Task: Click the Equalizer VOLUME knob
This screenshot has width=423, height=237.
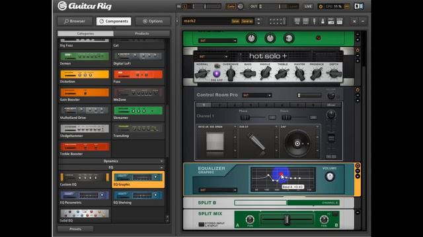Action: (x=330, y=176)
